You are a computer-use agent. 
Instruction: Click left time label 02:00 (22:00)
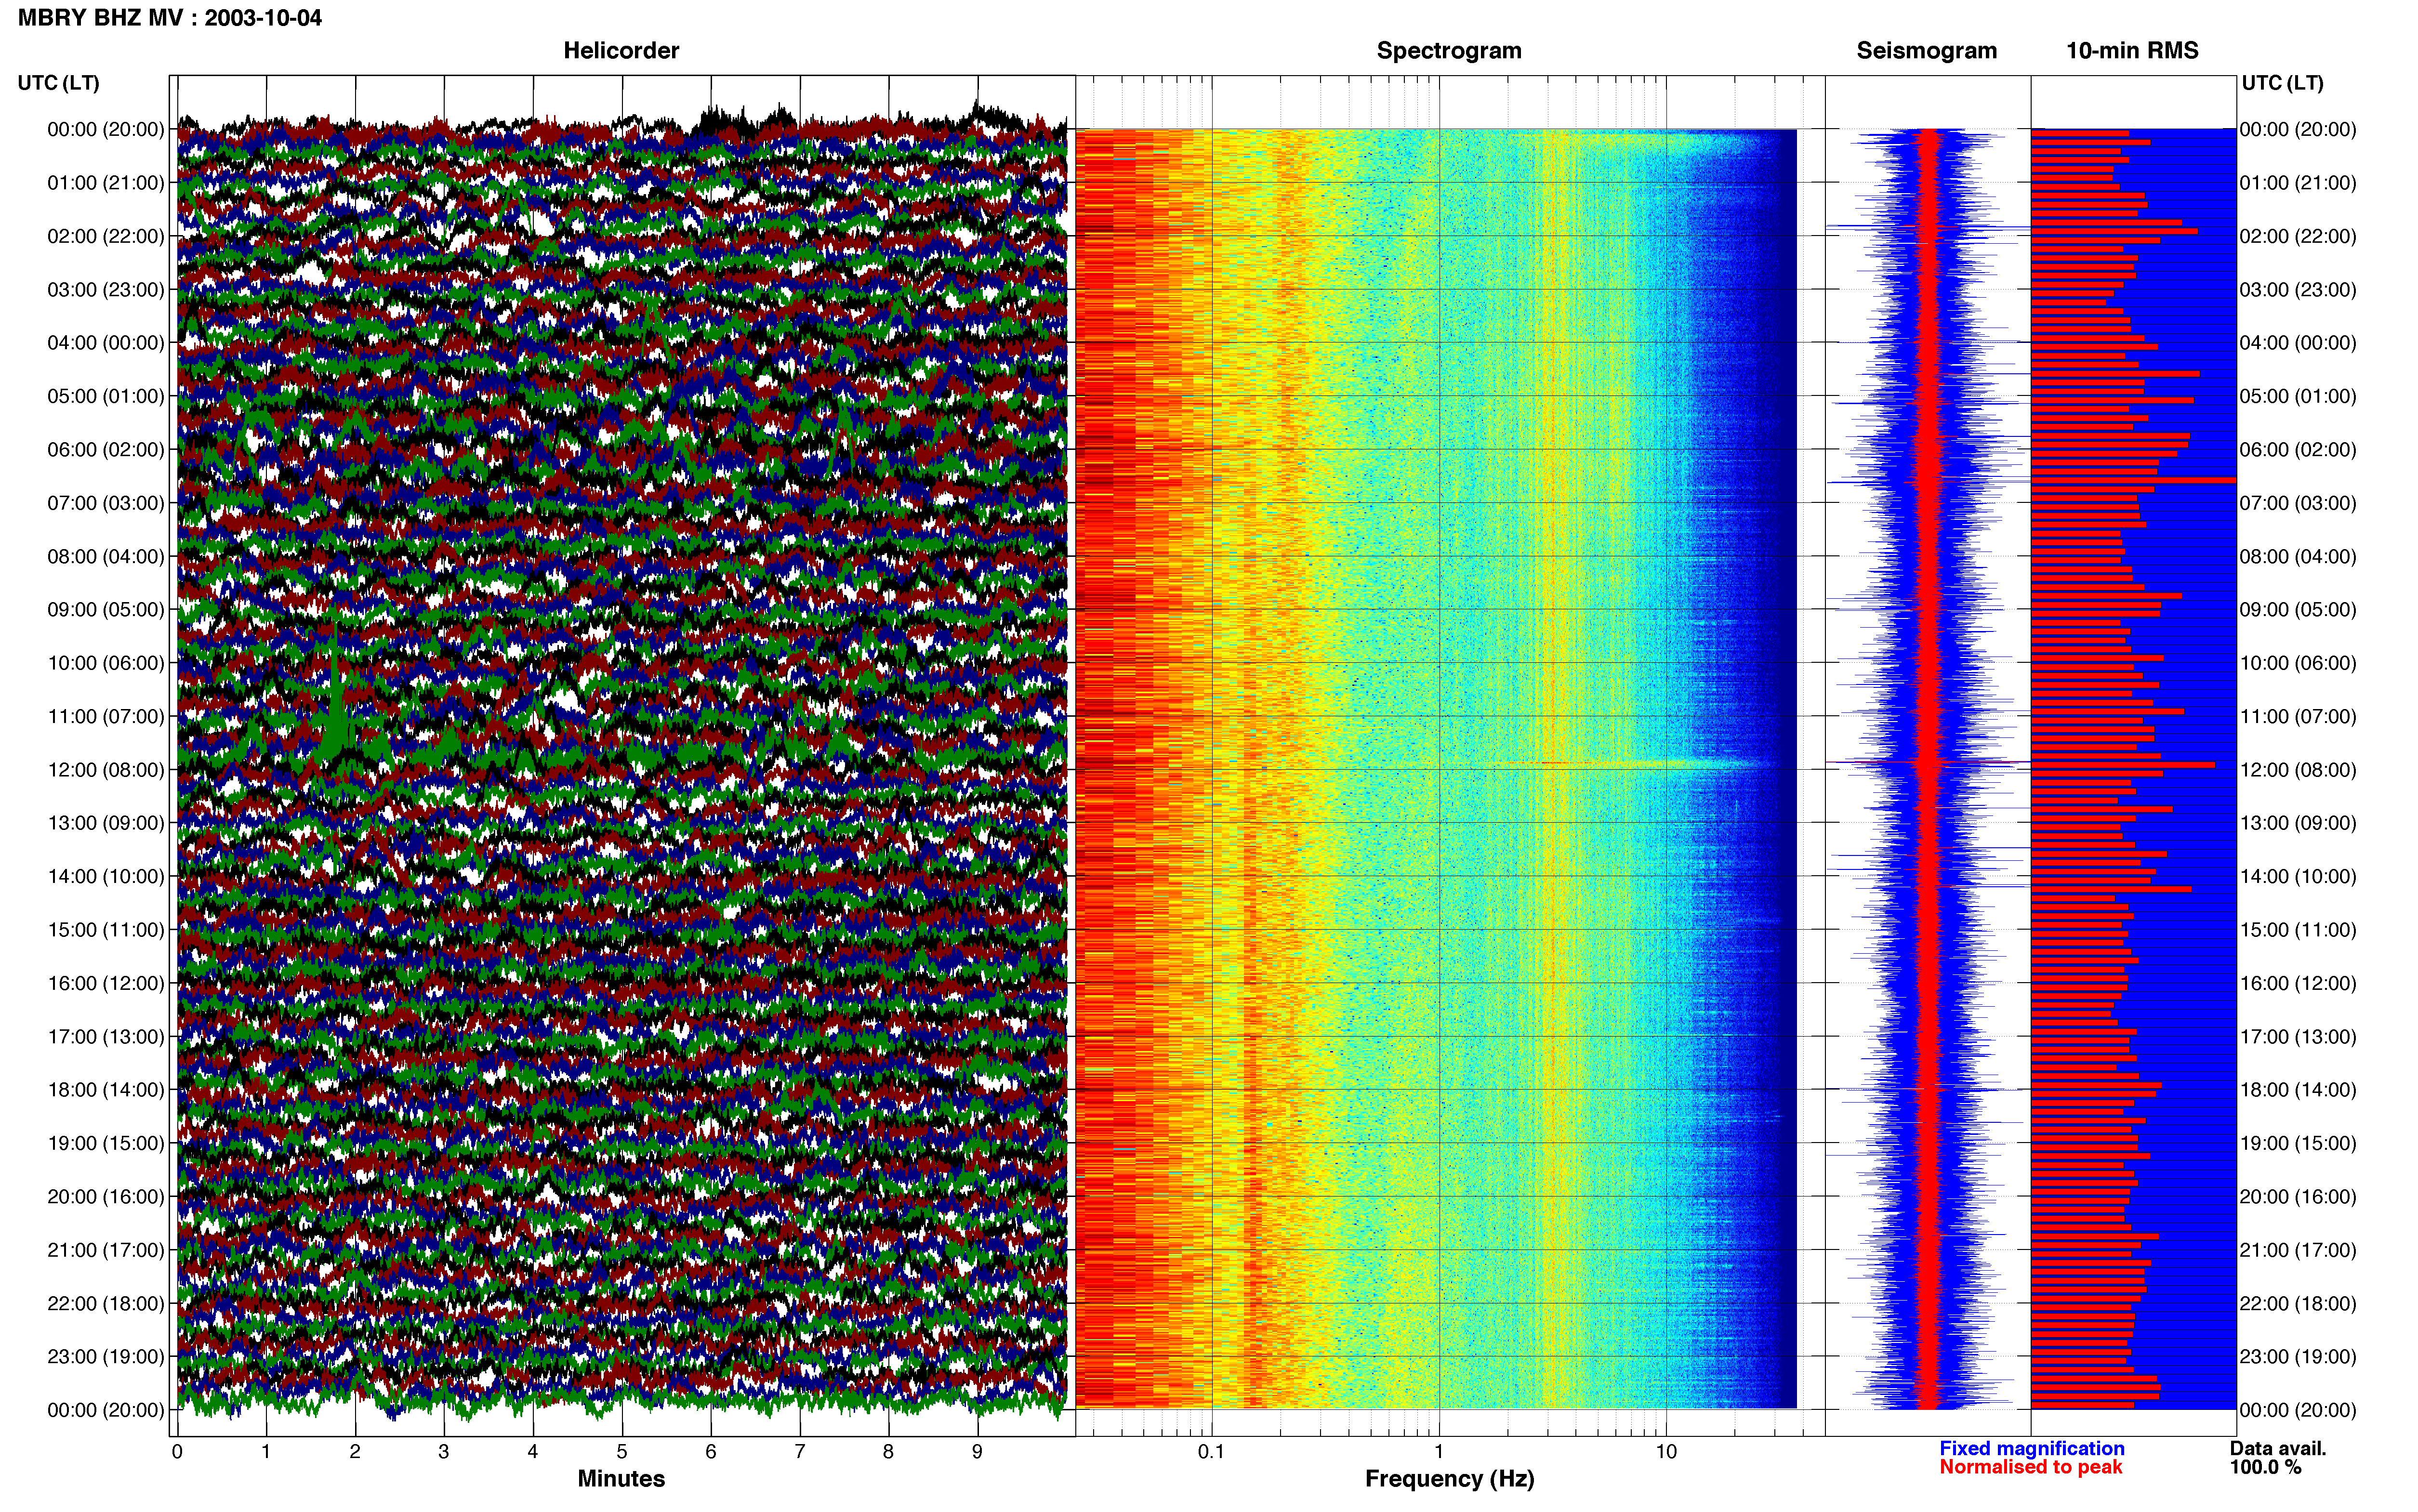(106, 236)
